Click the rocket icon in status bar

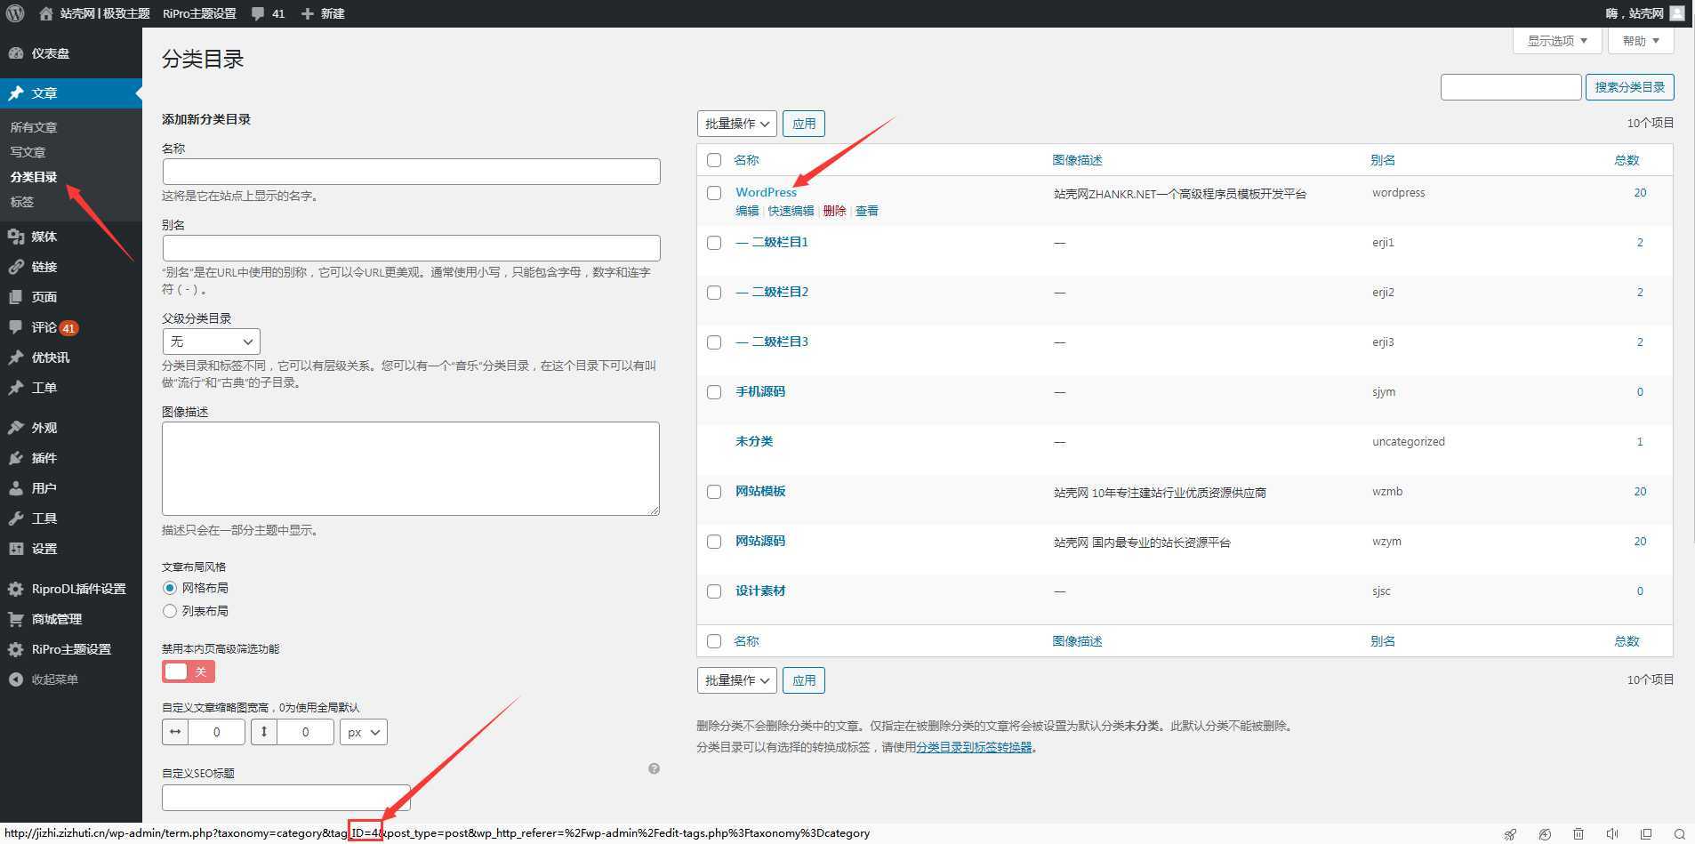(x=1510, y=834)
